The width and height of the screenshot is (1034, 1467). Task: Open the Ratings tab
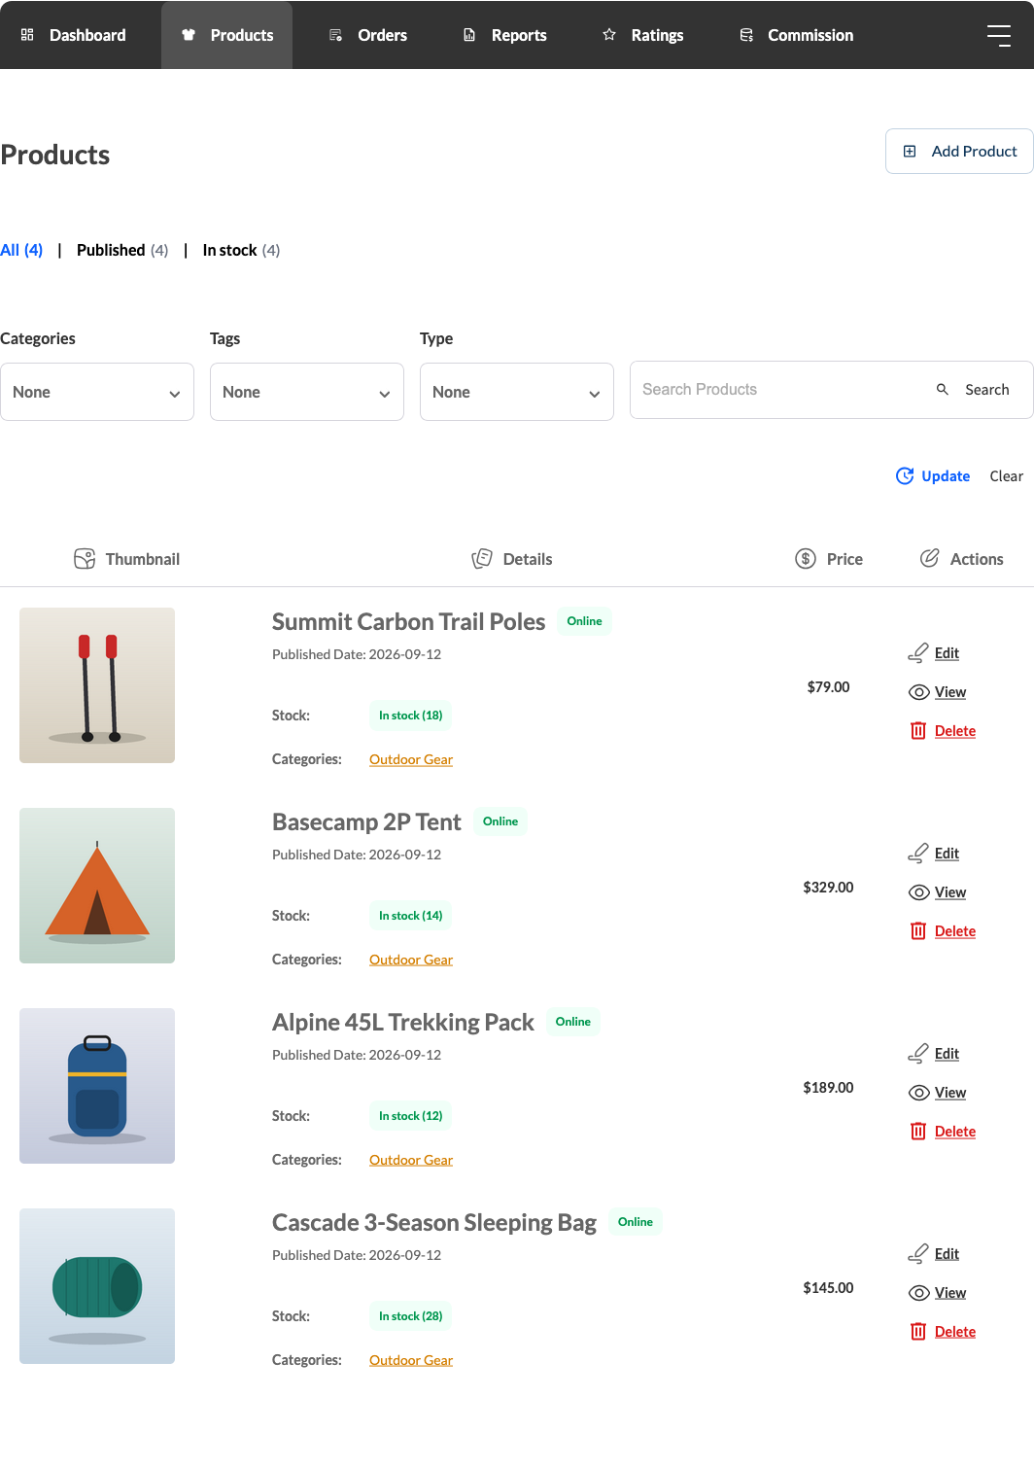click(x=642, y=35)
